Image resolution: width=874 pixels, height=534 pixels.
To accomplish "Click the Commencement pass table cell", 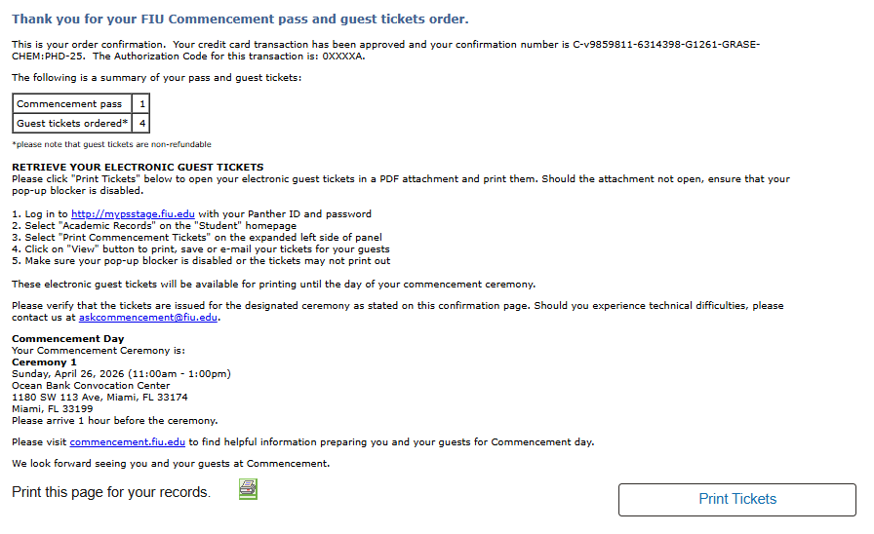I will 70,104.
